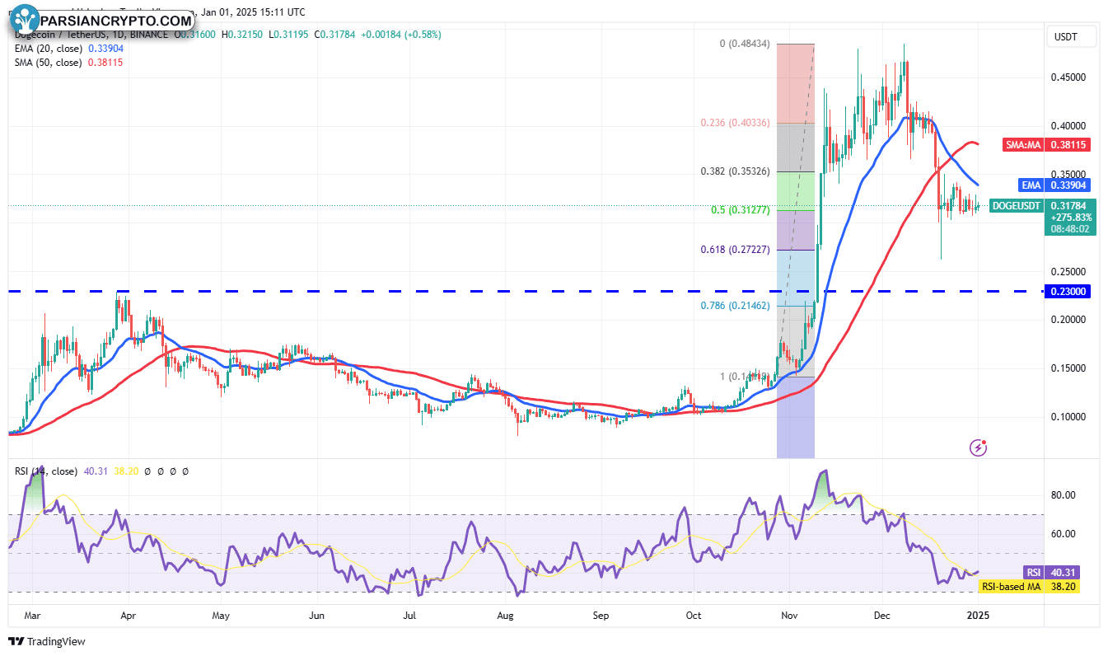Click the Jan 01, 2025 15:11 UTC timestamp

point(252,12)
